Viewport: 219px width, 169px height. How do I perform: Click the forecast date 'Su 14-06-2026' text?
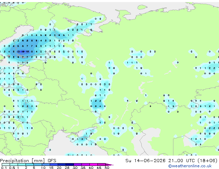coord(145,161)
